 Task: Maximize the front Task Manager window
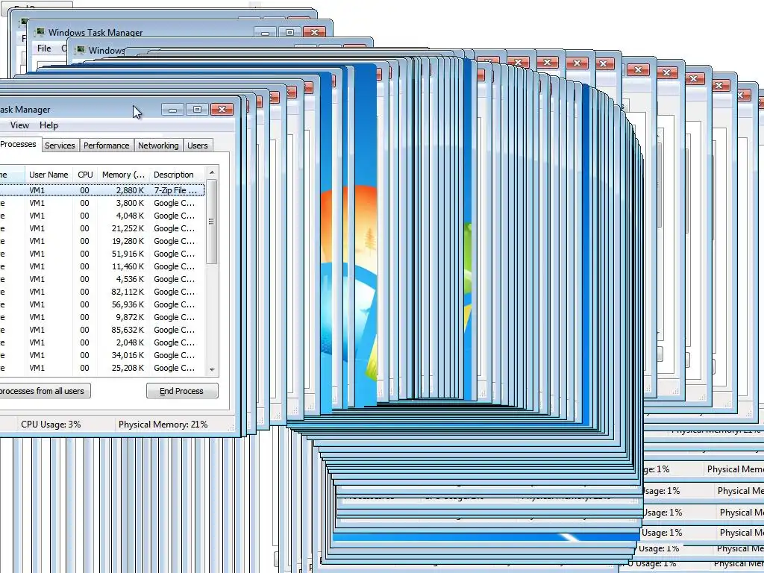[197, 110]
